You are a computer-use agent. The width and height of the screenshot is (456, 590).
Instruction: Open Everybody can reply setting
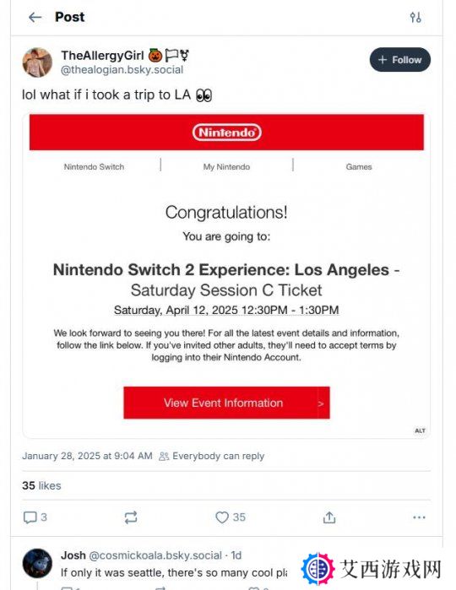tap(212, 456)
